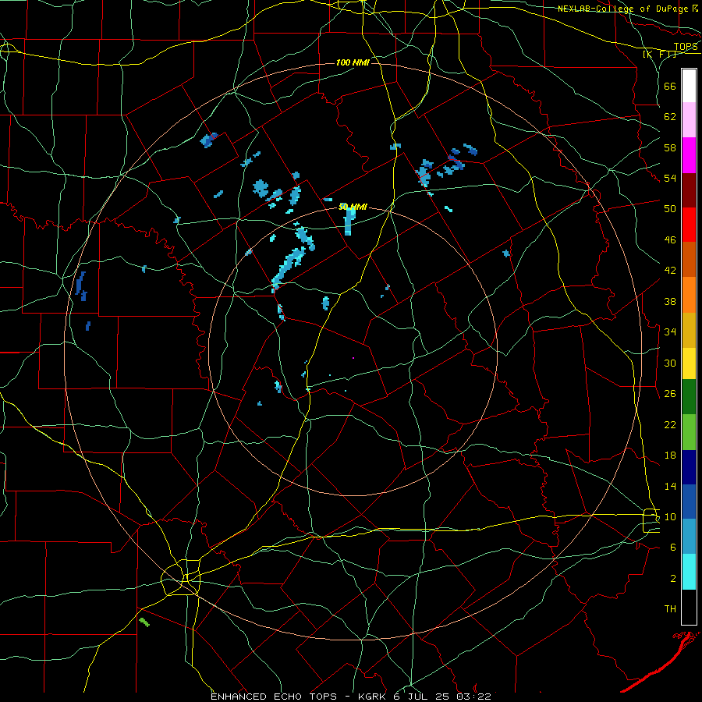Screen dimensions: 702x702
Task: Click the "54" legend value
Action: click(x=670, y=178)
